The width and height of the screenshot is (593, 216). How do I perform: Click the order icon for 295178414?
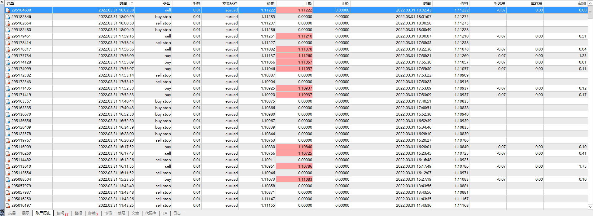point(8,43)
